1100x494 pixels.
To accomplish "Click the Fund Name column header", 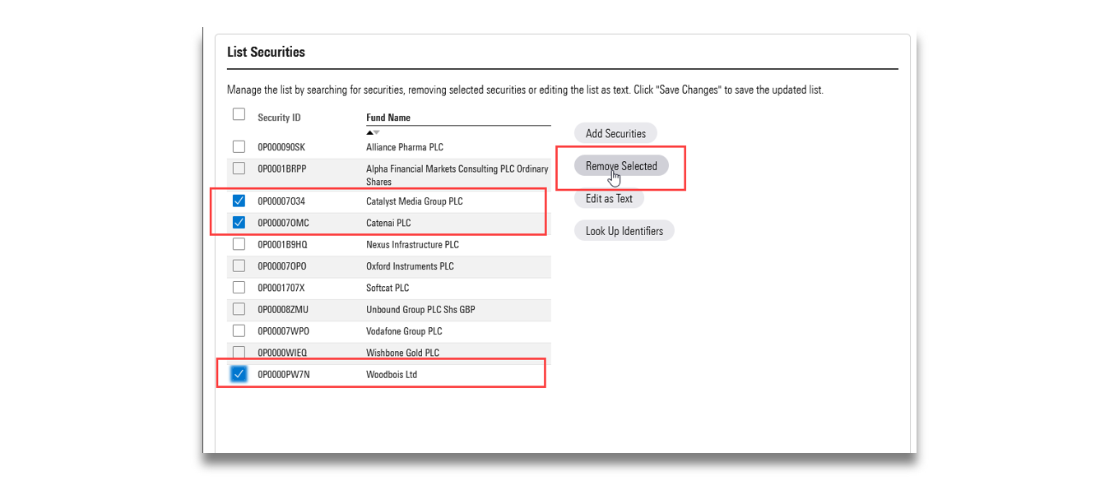I will [x=388, y=117].
